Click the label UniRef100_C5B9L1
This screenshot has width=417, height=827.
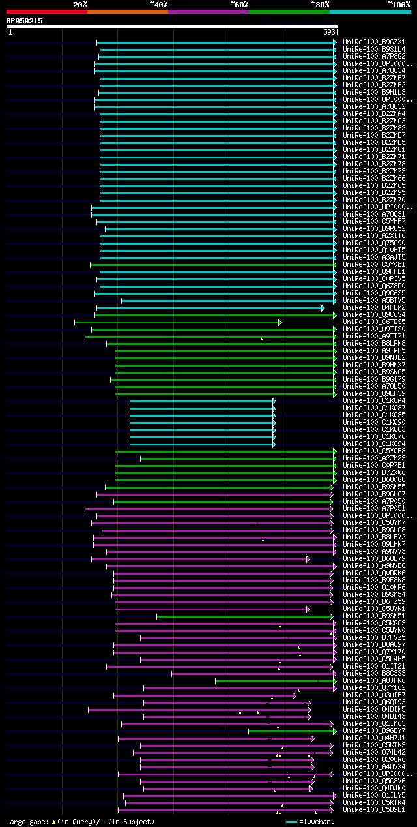[375, 810]
